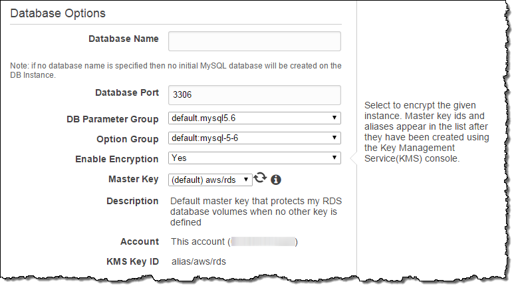The height and width of the screenshot is (288, 516).
Task: Click the Database Name text field
Action: (255, 41)
